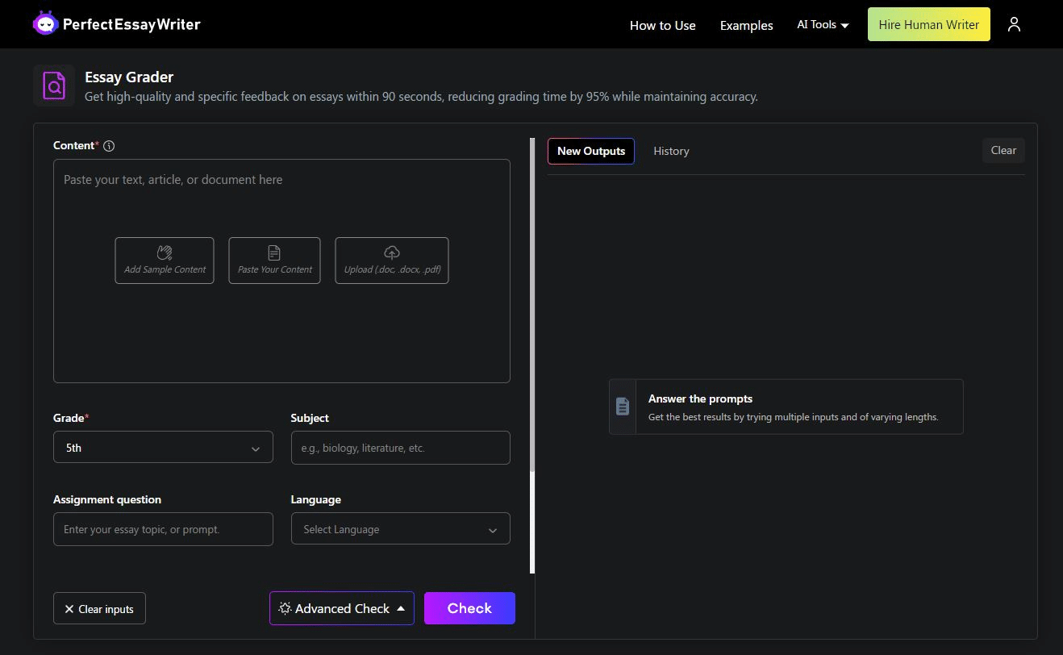Open the Grade dropdown showing 5th

click(x=163, y=448)
